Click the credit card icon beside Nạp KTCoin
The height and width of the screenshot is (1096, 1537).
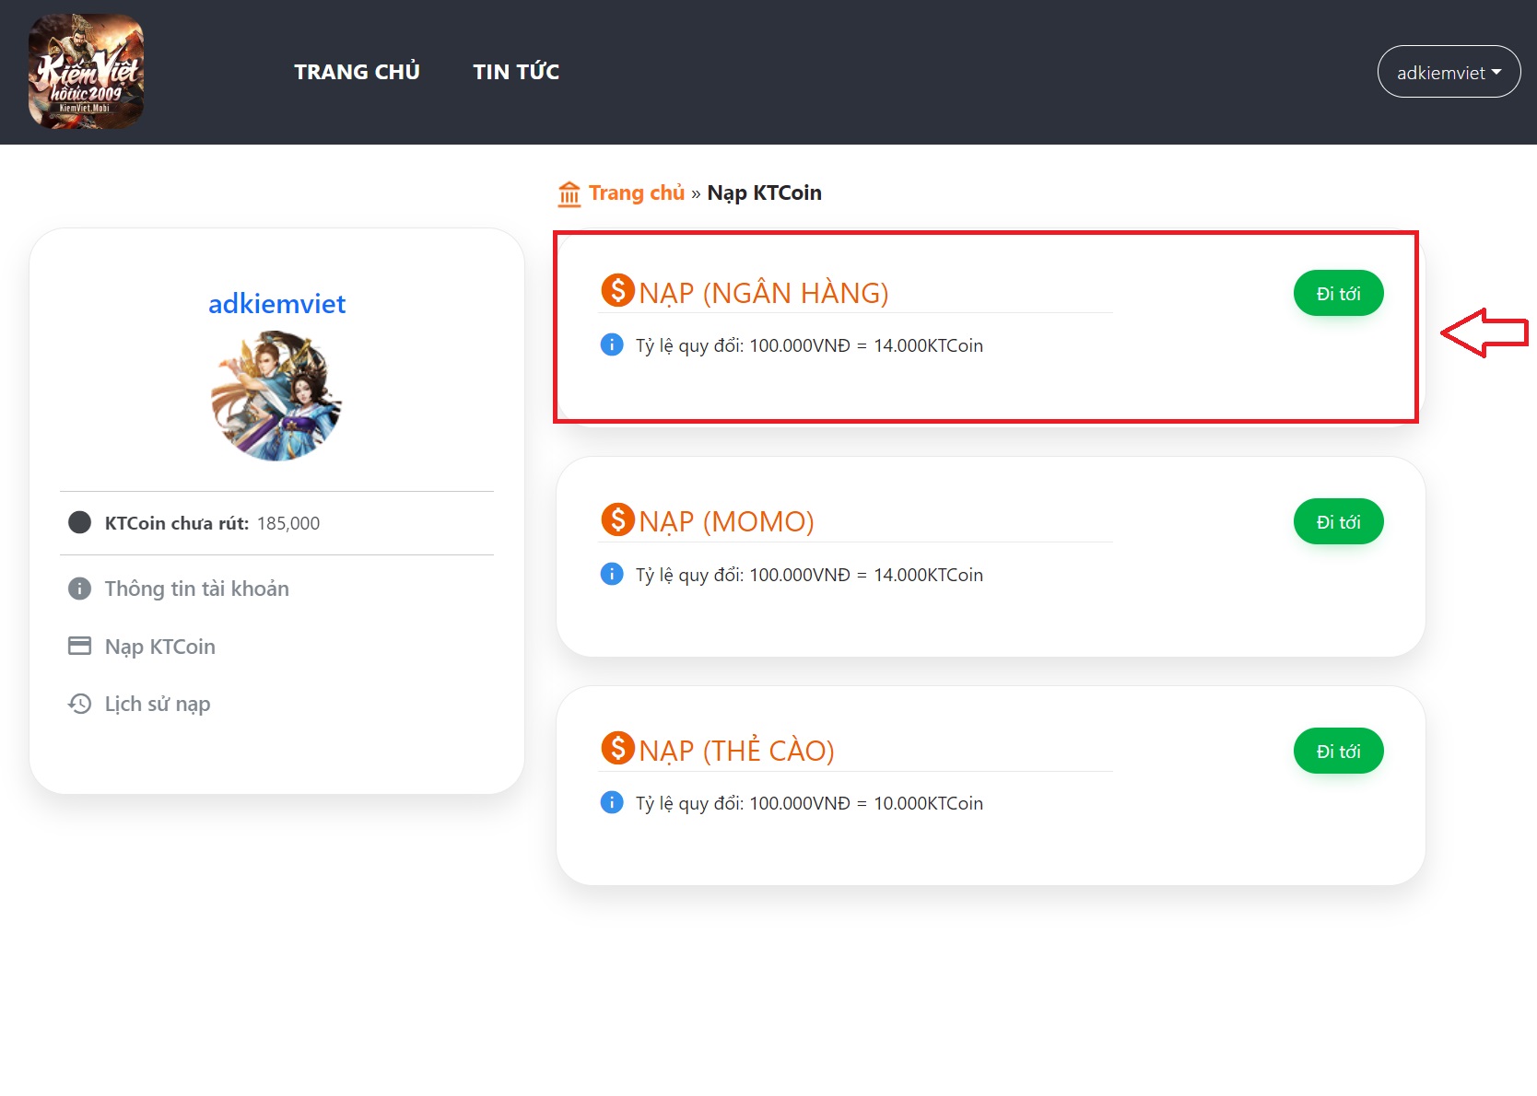(80, 646)
